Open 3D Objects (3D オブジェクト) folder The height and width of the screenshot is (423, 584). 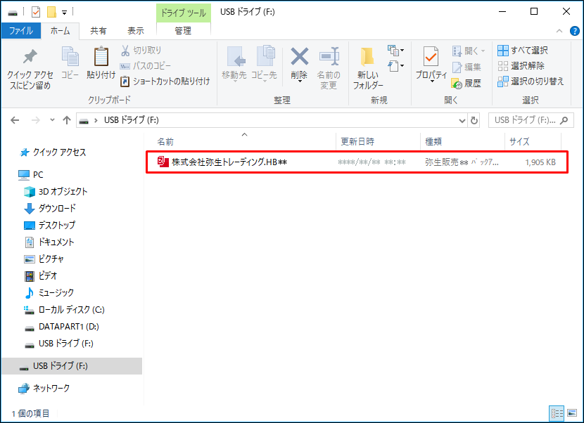pyautogui.click(x=56, y=192)
